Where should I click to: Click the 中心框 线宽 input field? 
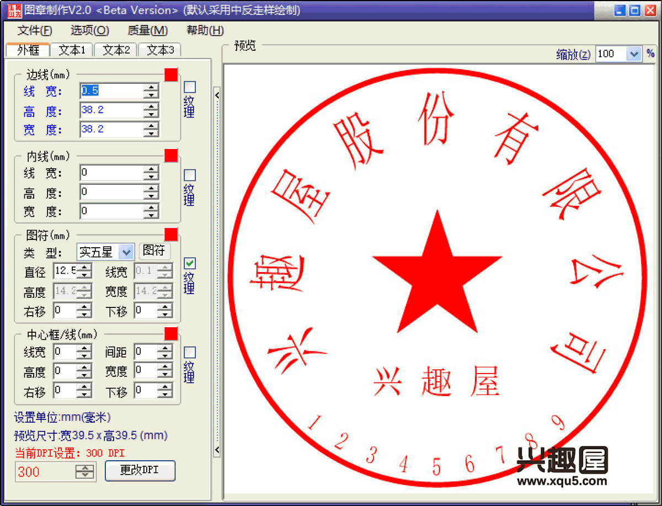click(x=65, y=351)
